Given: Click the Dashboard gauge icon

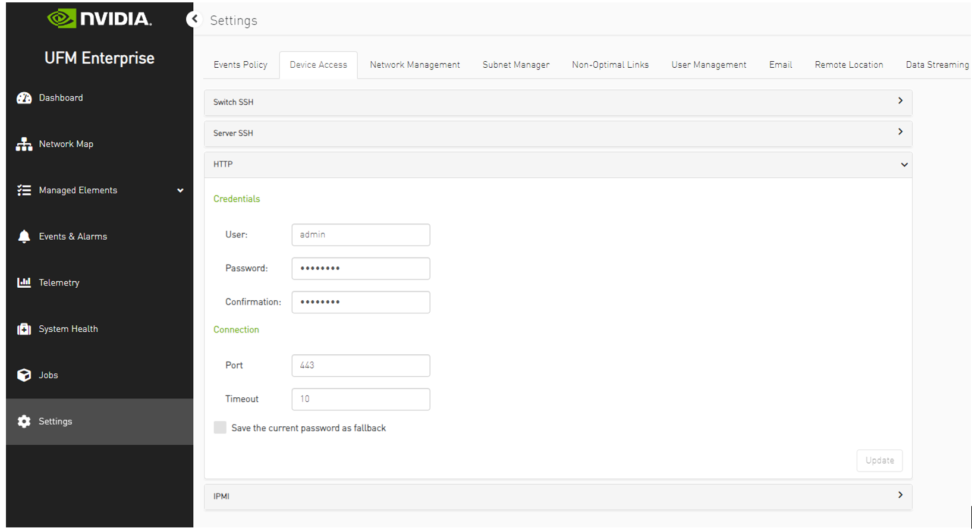Looking at the screenshot, I should (x=24, y=98).
